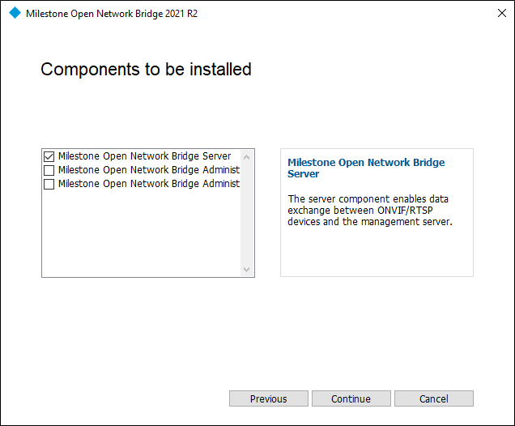
Task: Cancel the installation
Action: [433, 398]
